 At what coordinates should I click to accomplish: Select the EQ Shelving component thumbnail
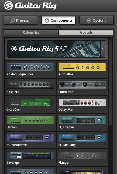point(82,138)
